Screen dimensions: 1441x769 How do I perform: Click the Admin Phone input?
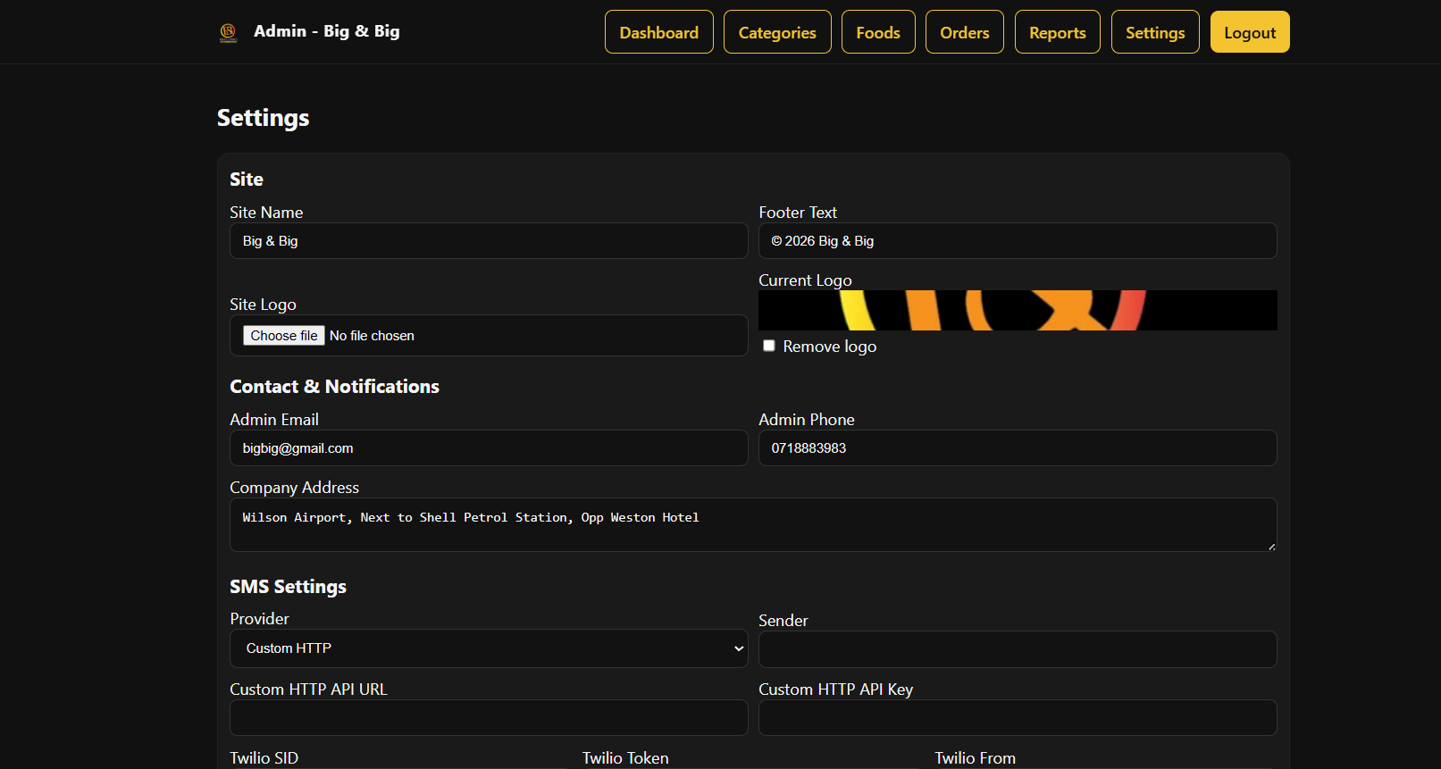coord(1018,448)
